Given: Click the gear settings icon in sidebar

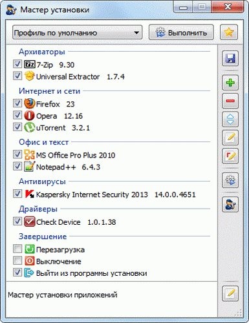Looking at the screenshot, I should (x=230, y=180).
